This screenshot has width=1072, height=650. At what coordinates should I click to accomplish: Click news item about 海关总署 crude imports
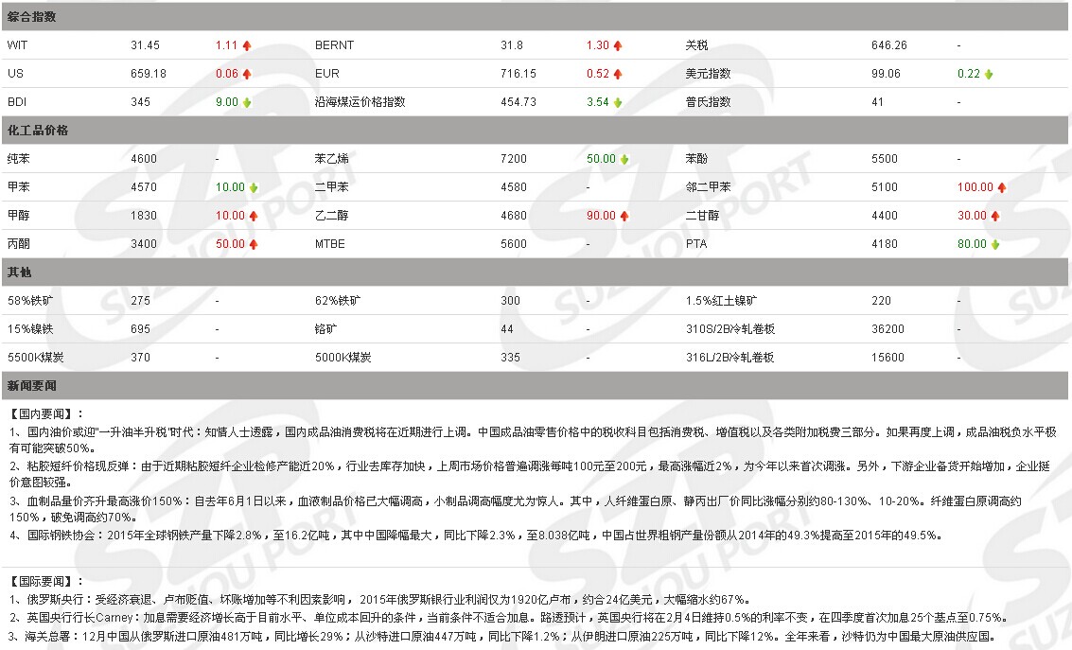coord(502,636)
